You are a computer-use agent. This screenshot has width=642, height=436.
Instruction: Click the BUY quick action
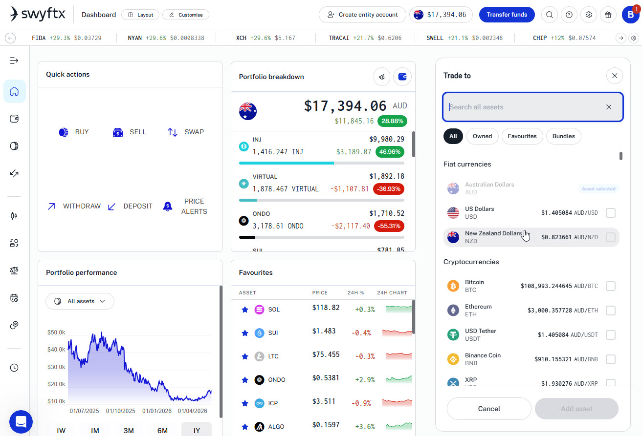tap(74, 132)
